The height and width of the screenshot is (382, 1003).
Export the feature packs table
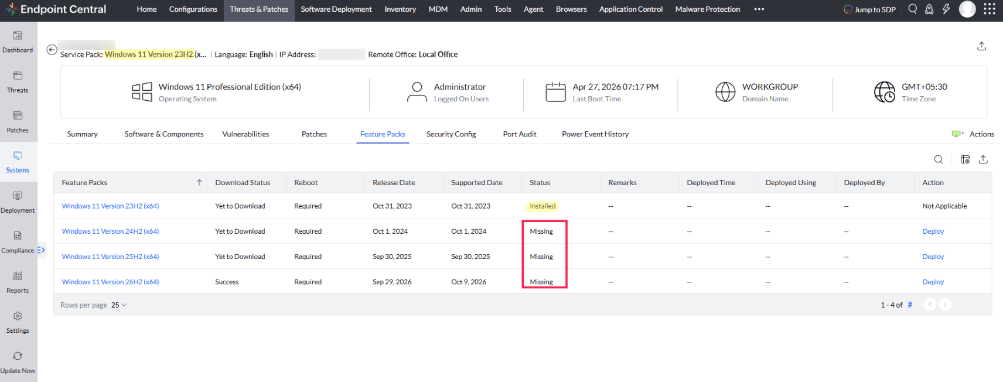[x=984, y=159]
